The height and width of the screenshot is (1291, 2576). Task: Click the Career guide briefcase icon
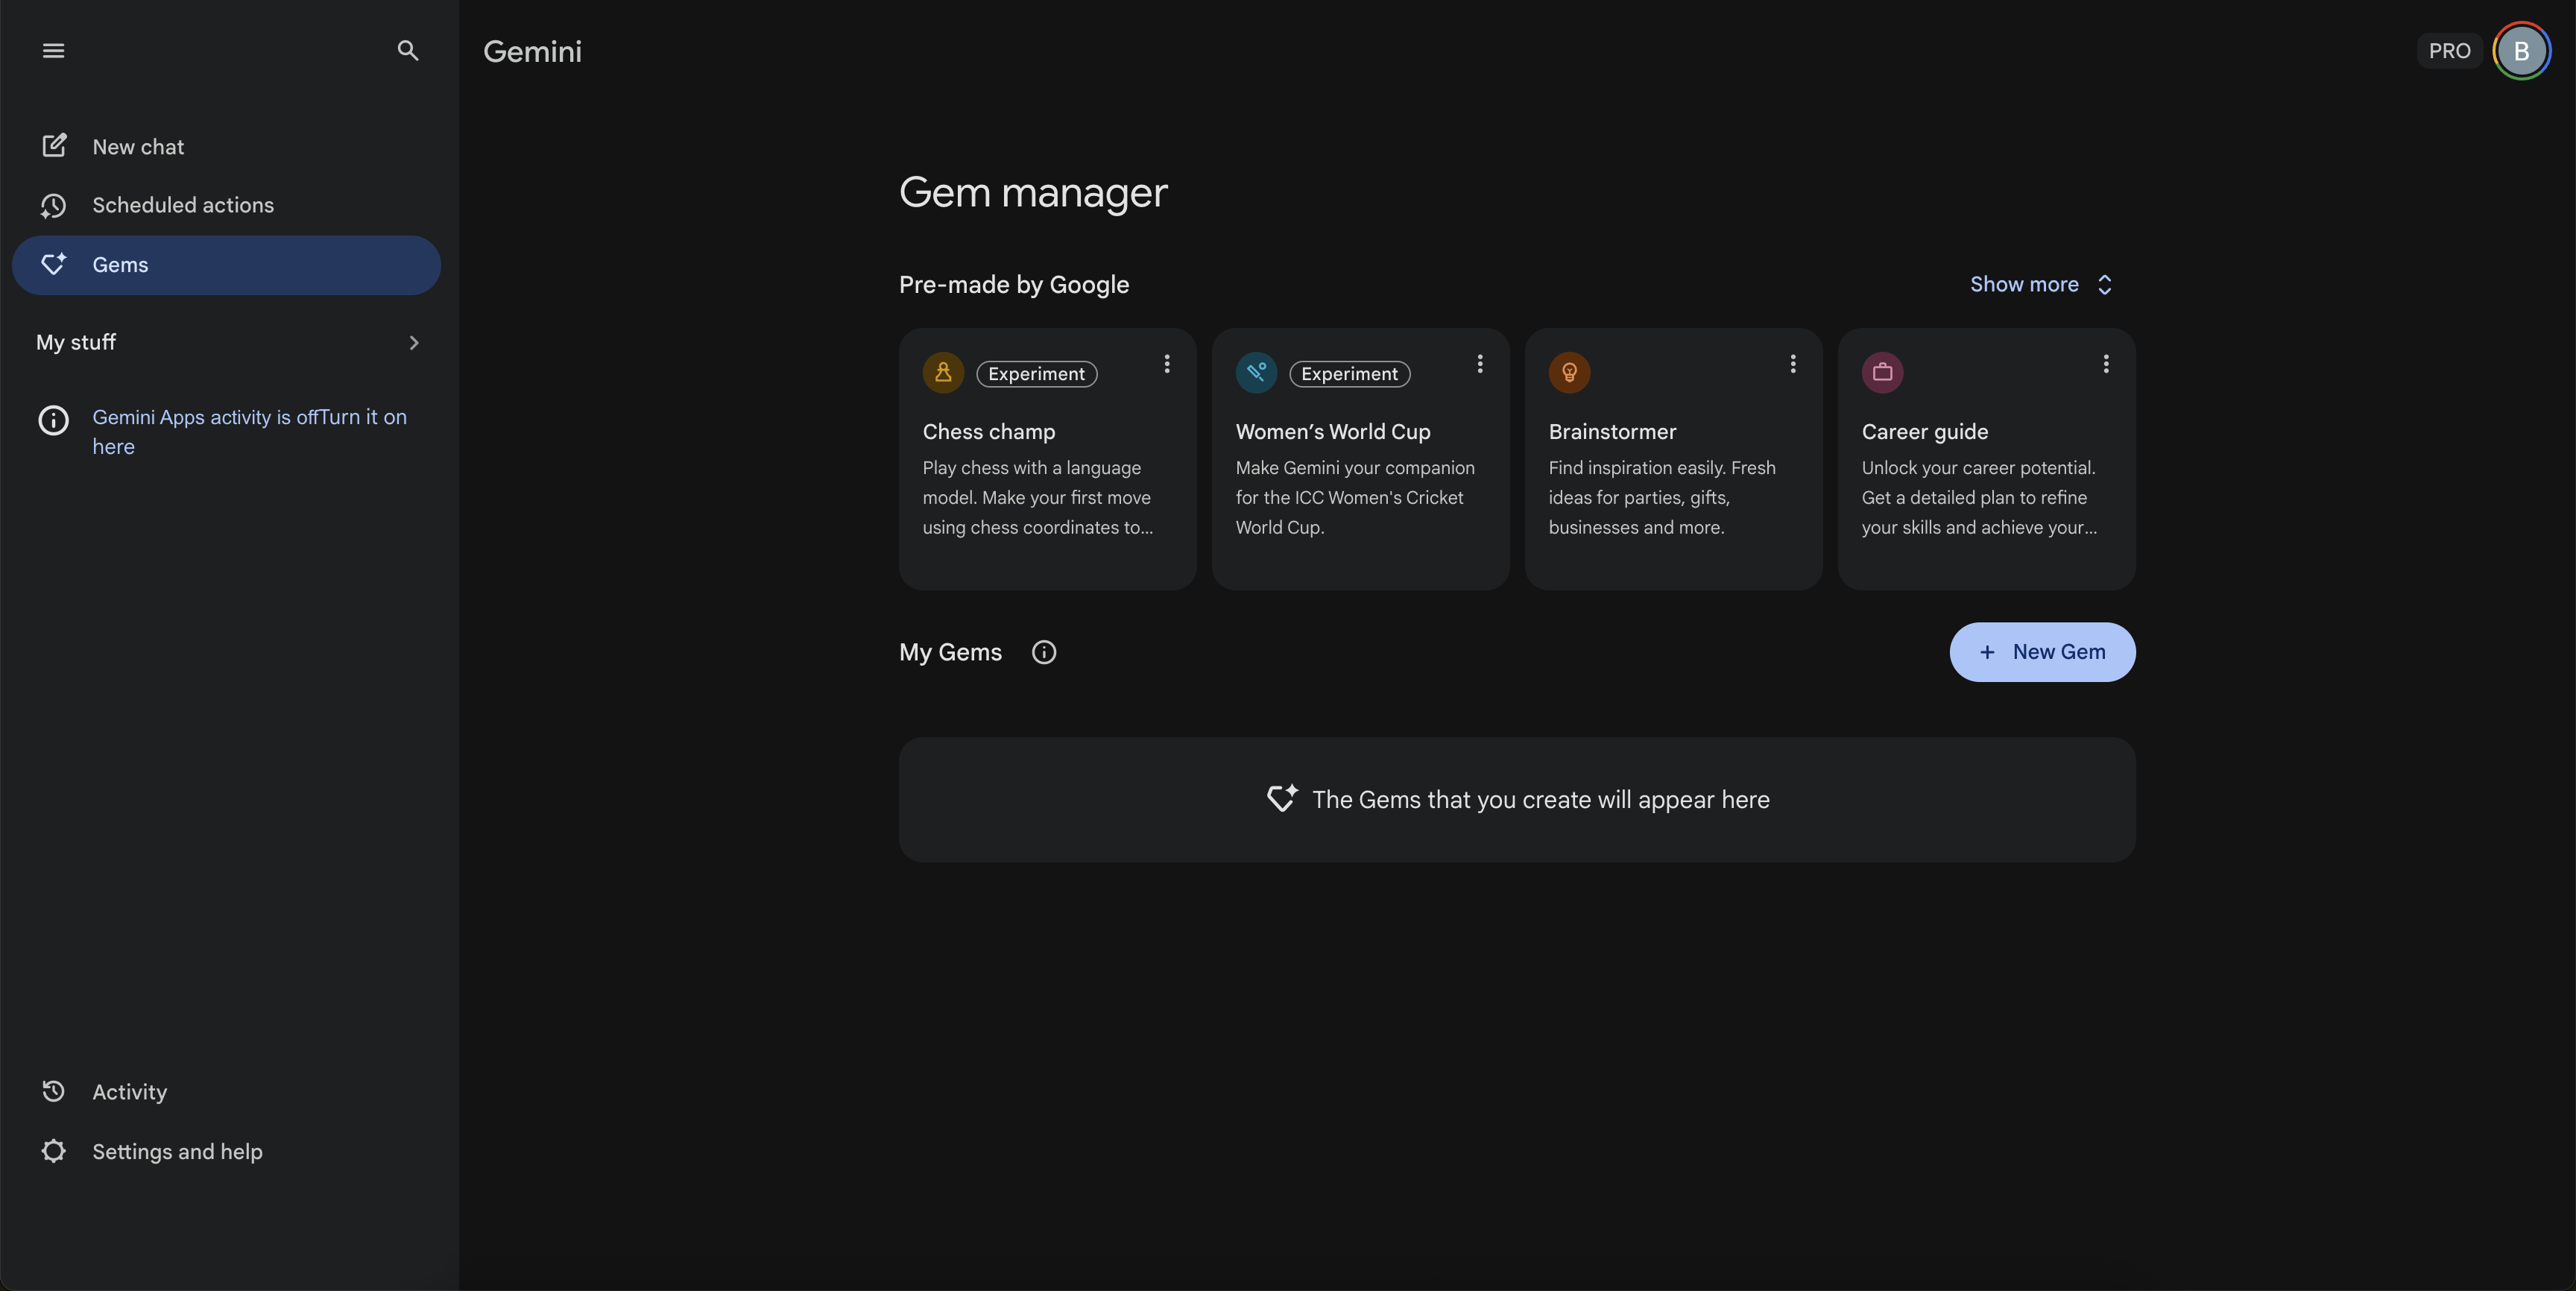point(1882,373)
